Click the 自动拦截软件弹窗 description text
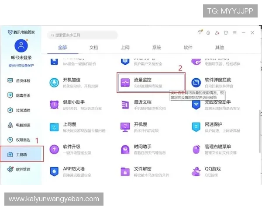This screenshot has height=210, width=262. pyautogui.click(x=219, y=86)
